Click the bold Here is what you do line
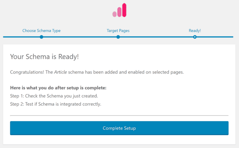 58,88
